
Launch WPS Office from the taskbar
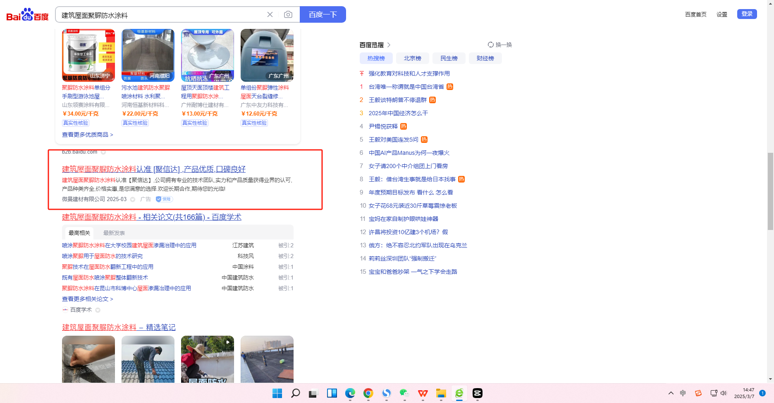(423, 393)
